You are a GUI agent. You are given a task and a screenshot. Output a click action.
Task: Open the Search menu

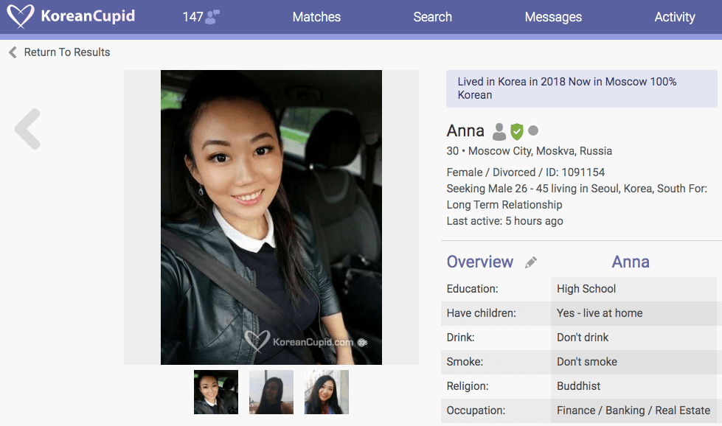coord(432,17)
